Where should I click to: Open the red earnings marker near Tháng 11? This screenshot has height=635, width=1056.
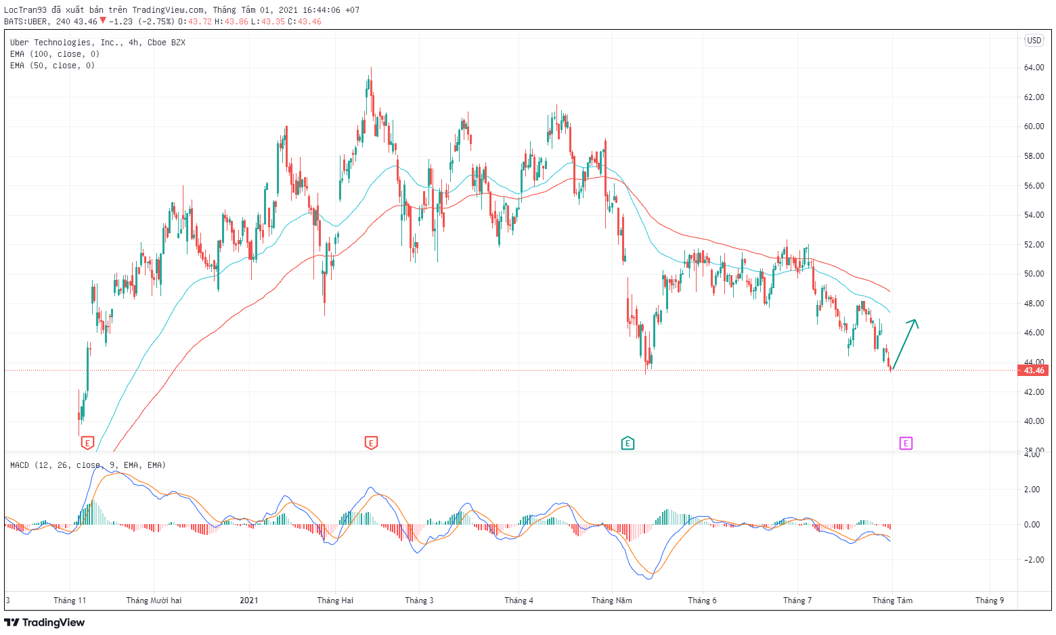pyautogui.click(x=87, y=443)
